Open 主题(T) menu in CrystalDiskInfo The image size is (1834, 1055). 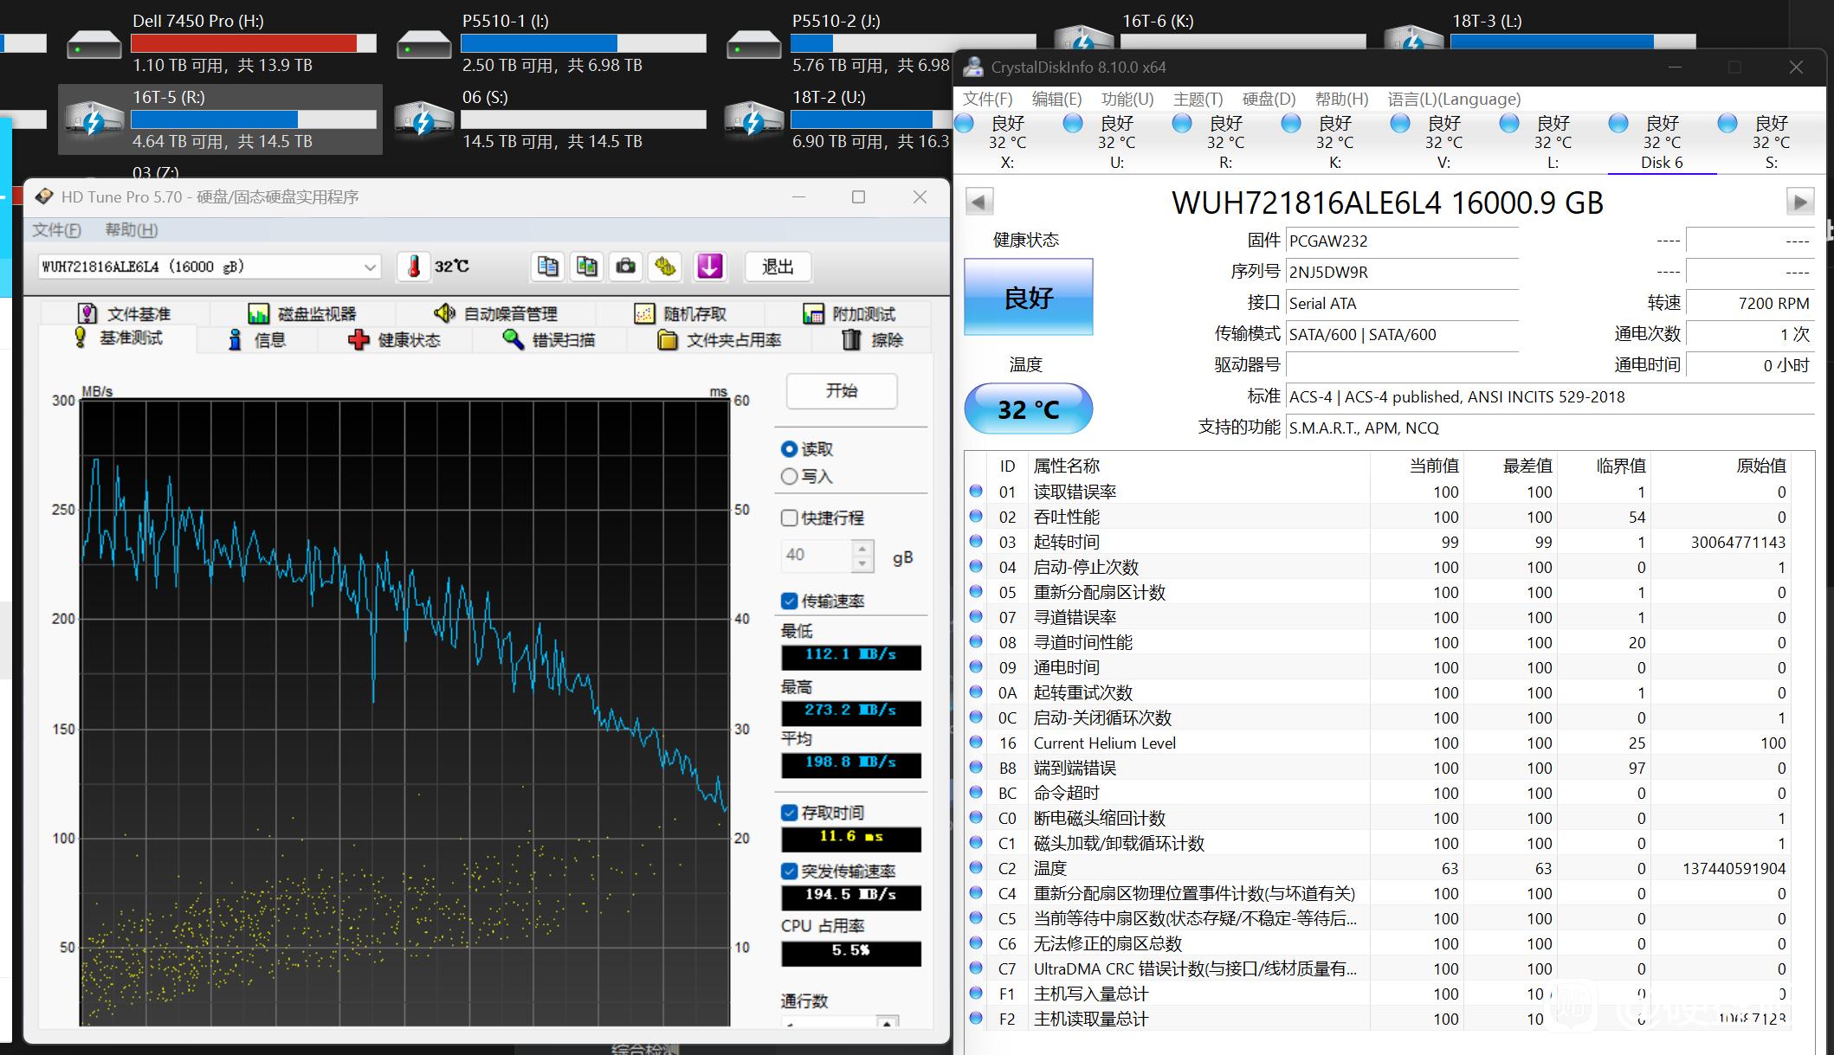coord(1198,100)
